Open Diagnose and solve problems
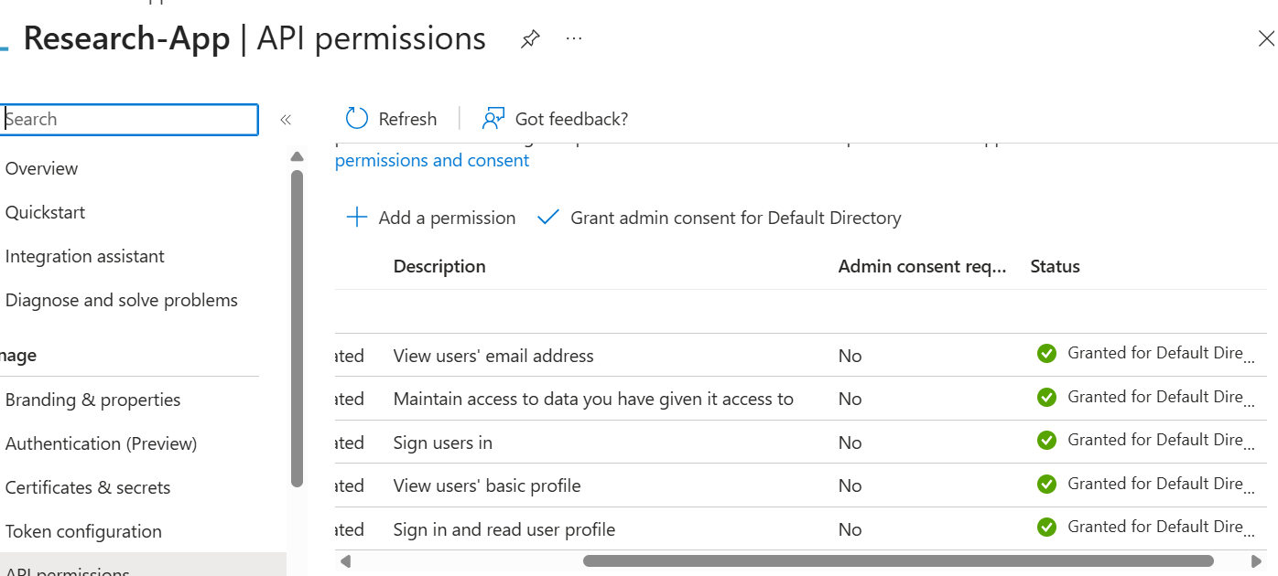This screenshot has height=576, width=1278. coord(122,300)
